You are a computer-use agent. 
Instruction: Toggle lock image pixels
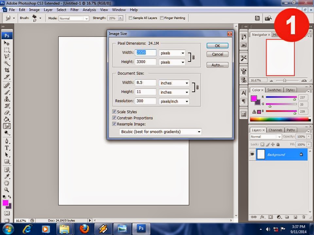(x=268, y=144)
